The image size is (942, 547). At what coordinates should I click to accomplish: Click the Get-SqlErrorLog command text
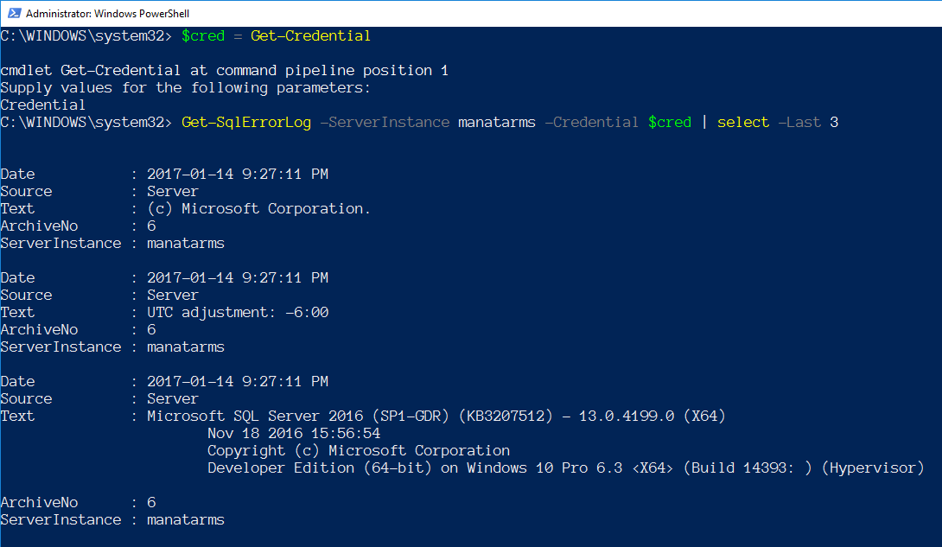click(246, 123)
